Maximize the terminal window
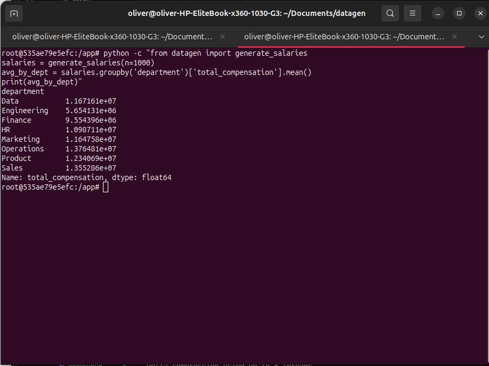 point(459,13)
